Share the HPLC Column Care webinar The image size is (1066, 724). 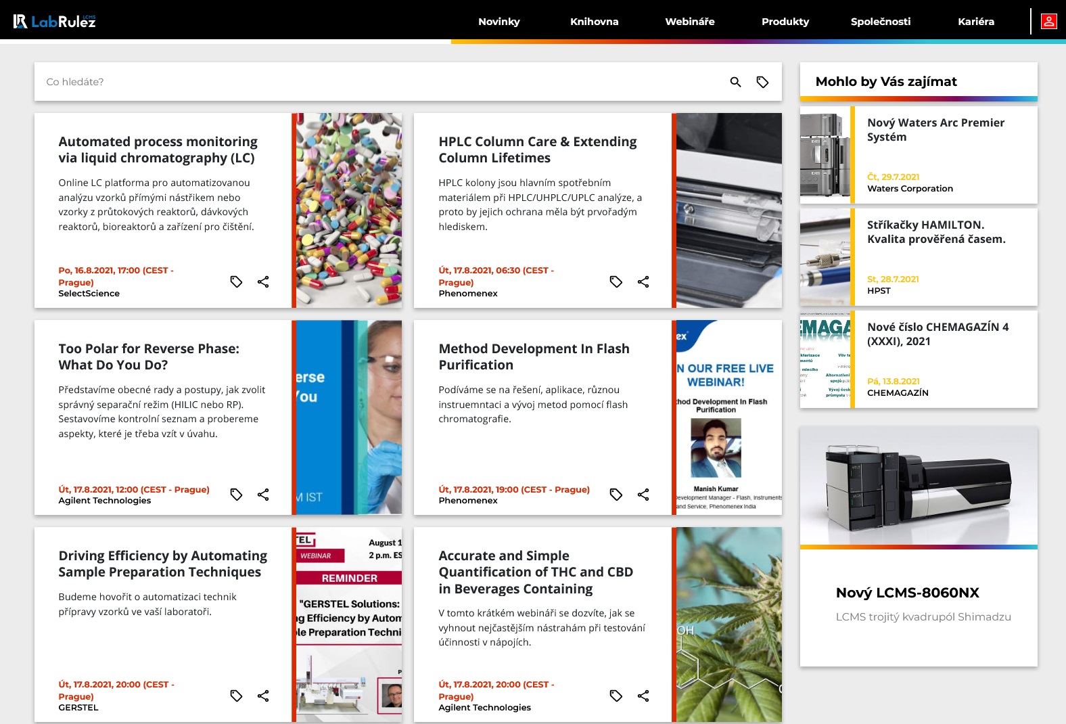pyautogui.click(x=643, y=281)
